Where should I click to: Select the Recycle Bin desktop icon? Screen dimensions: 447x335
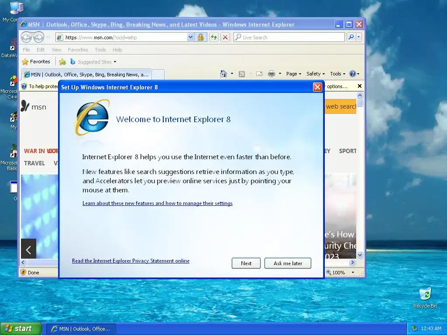(x=425, y=297)
